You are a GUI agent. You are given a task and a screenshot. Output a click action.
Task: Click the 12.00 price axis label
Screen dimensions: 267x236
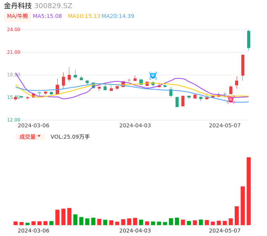(14, 120)
